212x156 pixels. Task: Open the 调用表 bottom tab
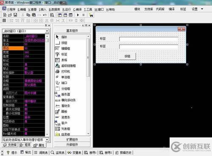(41, 153)
